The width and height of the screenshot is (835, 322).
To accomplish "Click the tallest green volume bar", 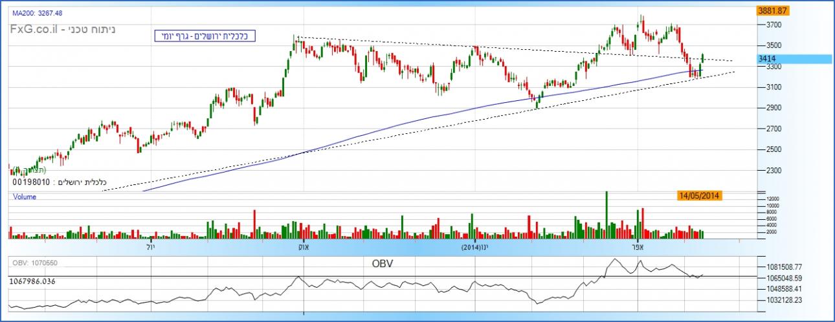I will [607, 215].
